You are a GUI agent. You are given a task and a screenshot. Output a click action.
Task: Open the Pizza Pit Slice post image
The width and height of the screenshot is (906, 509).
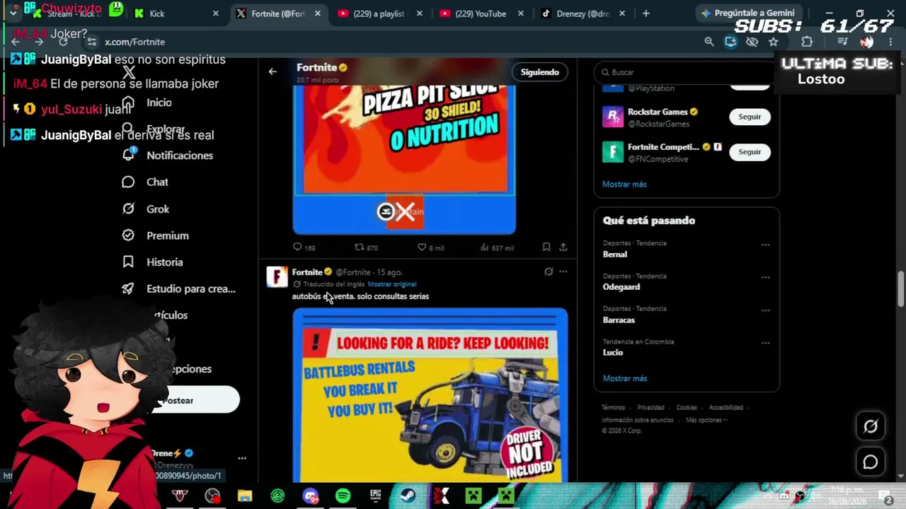[404, 160]
